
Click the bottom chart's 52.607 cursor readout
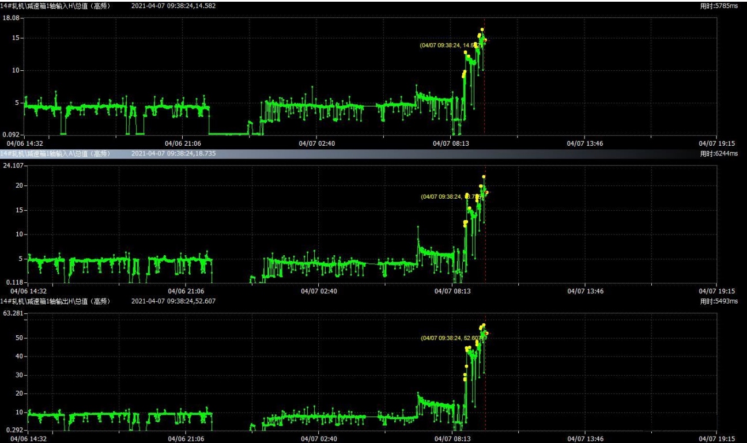(x=173, y=301)
